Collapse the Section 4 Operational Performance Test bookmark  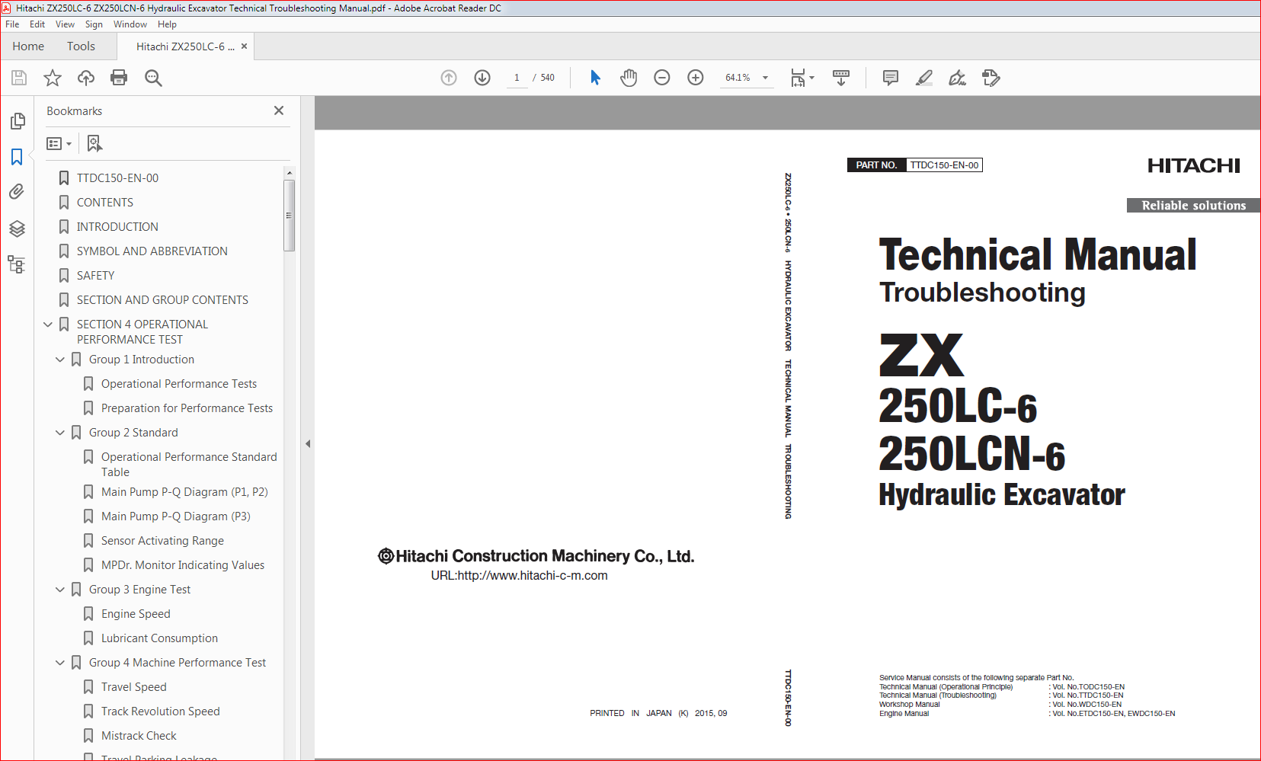pyautogui.click(x=48, y=325)
